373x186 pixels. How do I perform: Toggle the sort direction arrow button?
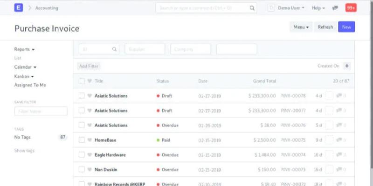pos(346,66)
